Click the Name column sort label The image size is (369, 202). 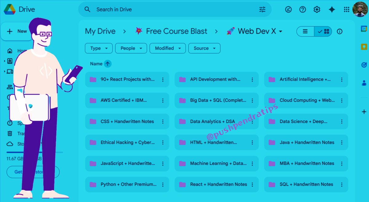(x=96, y=64)
